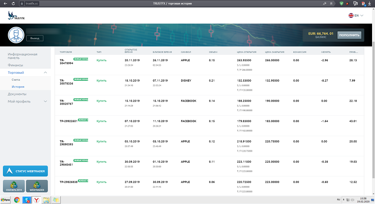The height and width of the screenshot is (204, 375).
Task: Open Skype from the taskbar
Action: pyautogui.click(x=27, y=200)
